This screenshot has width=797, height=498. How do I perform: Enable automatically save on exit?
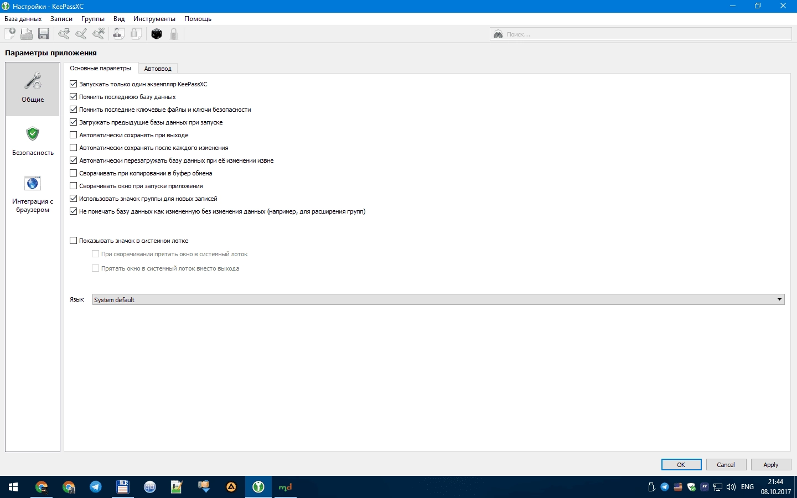coord(74,135)
